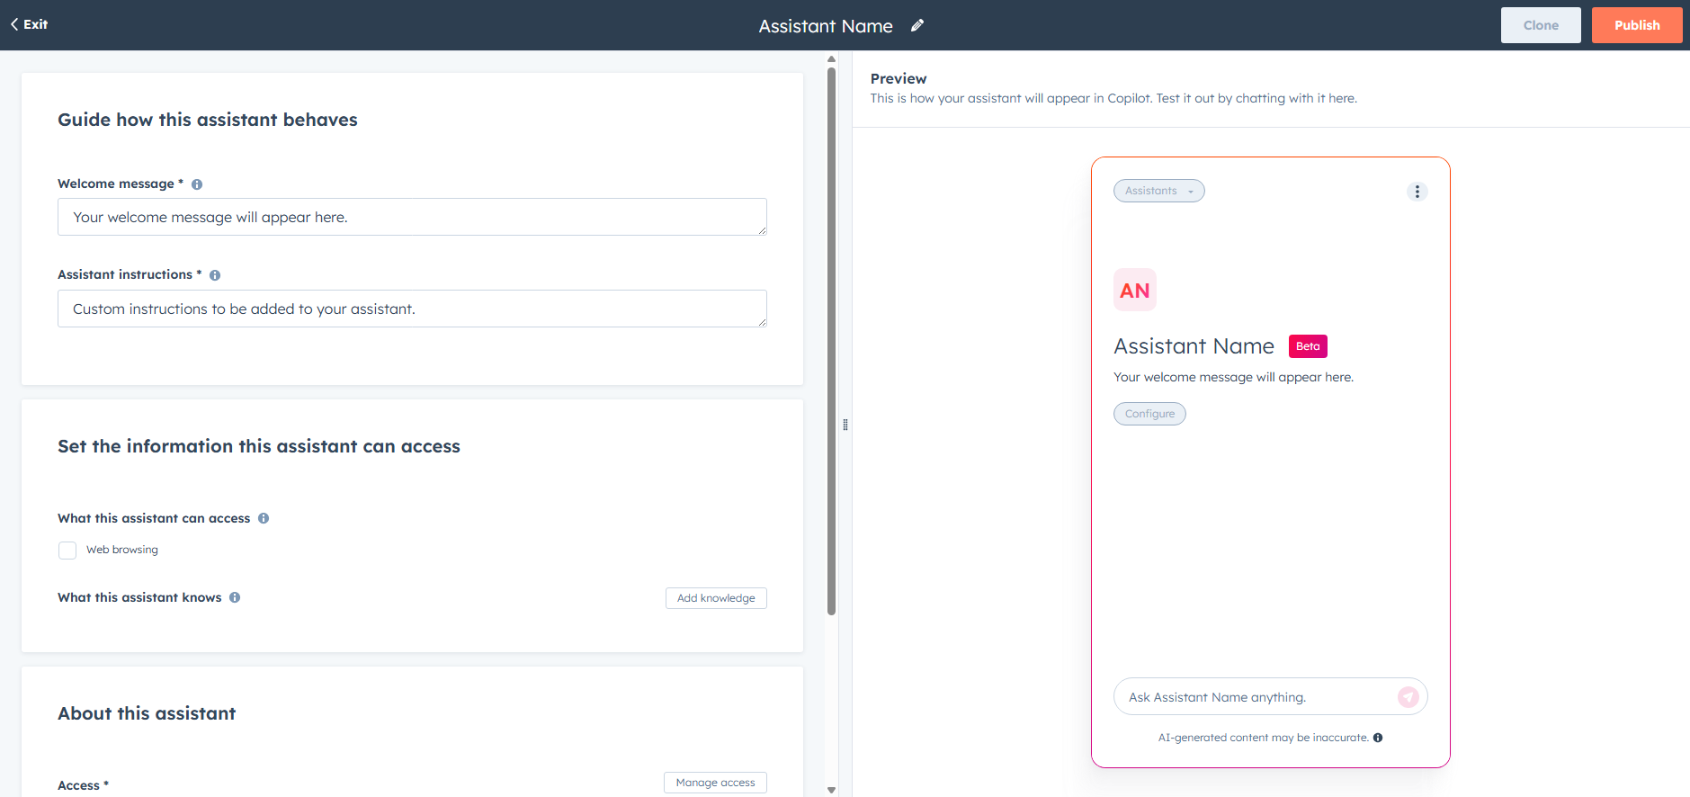Click the Add knowledge button

click(x=716, y=598)
